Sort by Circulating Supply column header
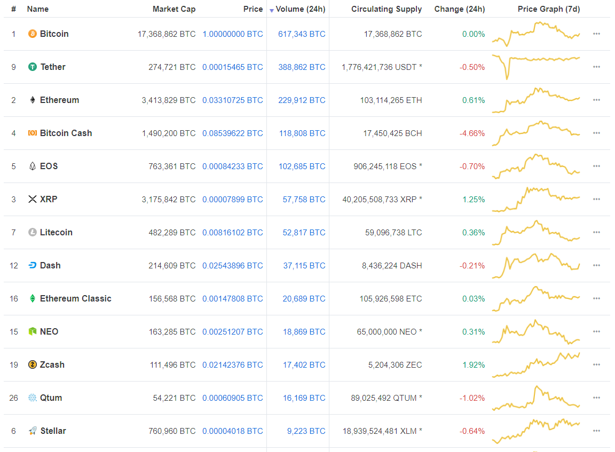 pyautogui.click(x=387, y=9)
